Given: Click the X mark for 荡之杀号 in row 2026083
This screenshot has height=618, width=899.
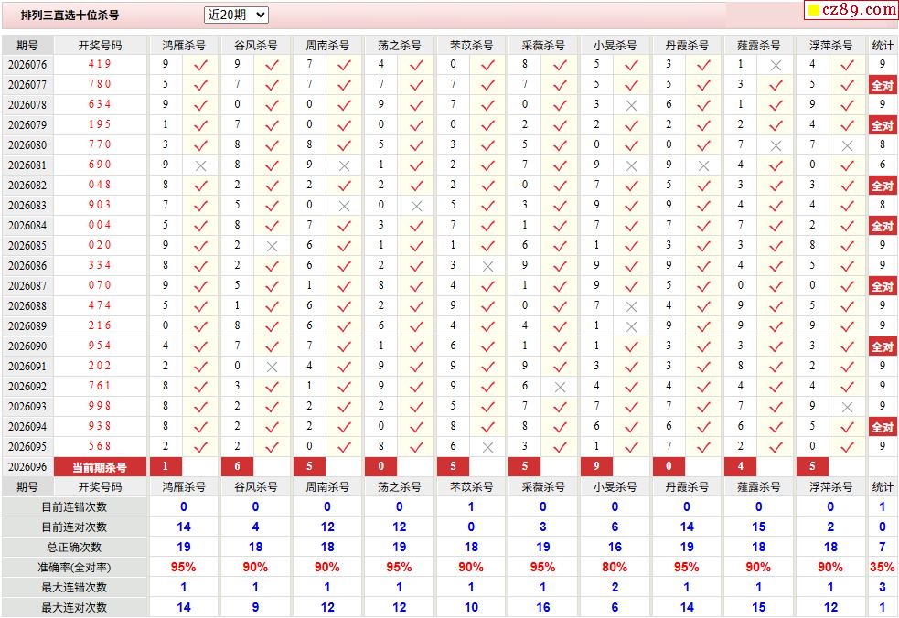Looking at the screenshot, I should [417, 206].
